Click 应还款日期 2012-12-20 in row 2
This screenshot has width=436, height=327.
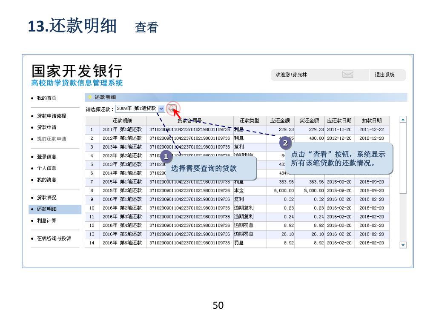point(339,138)
